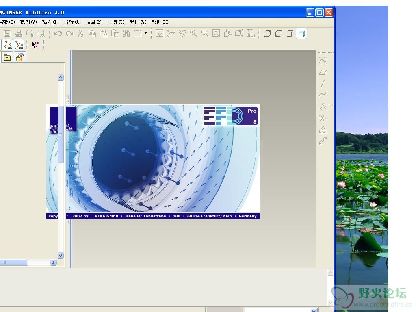The width and height of the screenshot is (416, 312).
Task: Click the navigator horizontal scrollbar thumb
Action: (x=14, y=262)
